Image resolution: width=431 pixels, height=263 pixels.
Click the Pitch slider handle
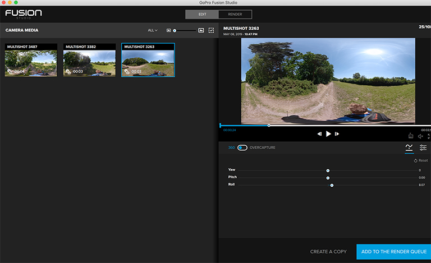328,178
